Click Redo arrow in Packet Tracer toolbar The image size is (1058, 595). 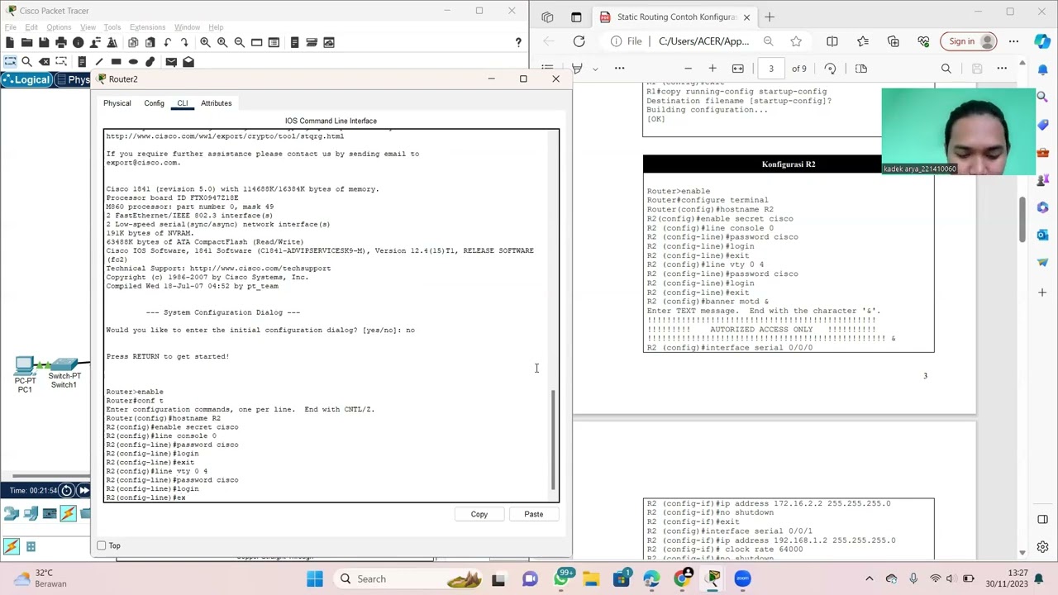185,42
